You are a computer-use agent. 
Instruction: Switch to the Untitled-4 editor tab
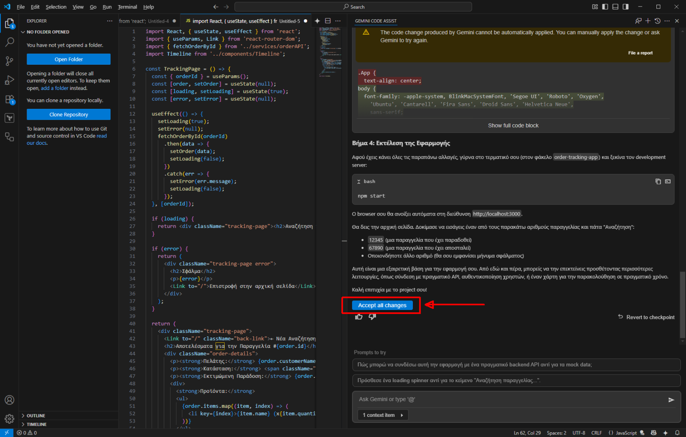tap(148, 21)
